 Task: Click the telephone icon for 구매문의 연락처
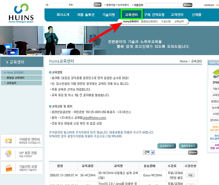(x=9, y=141)
